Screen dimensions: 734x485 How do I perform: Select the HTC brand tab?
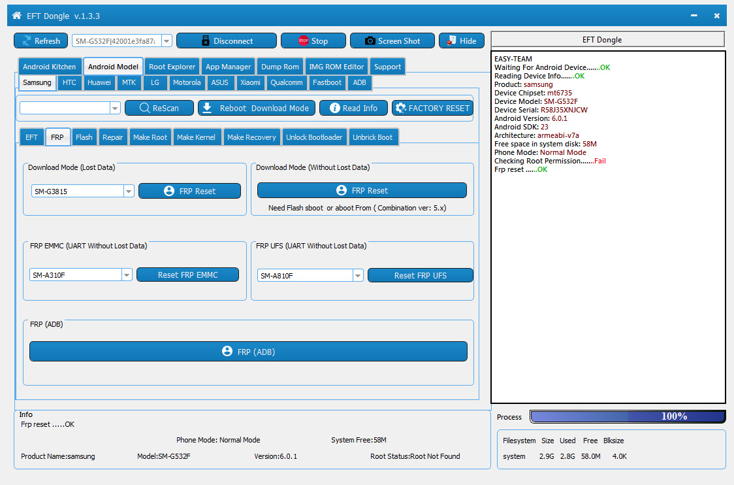tap(69, 82)
